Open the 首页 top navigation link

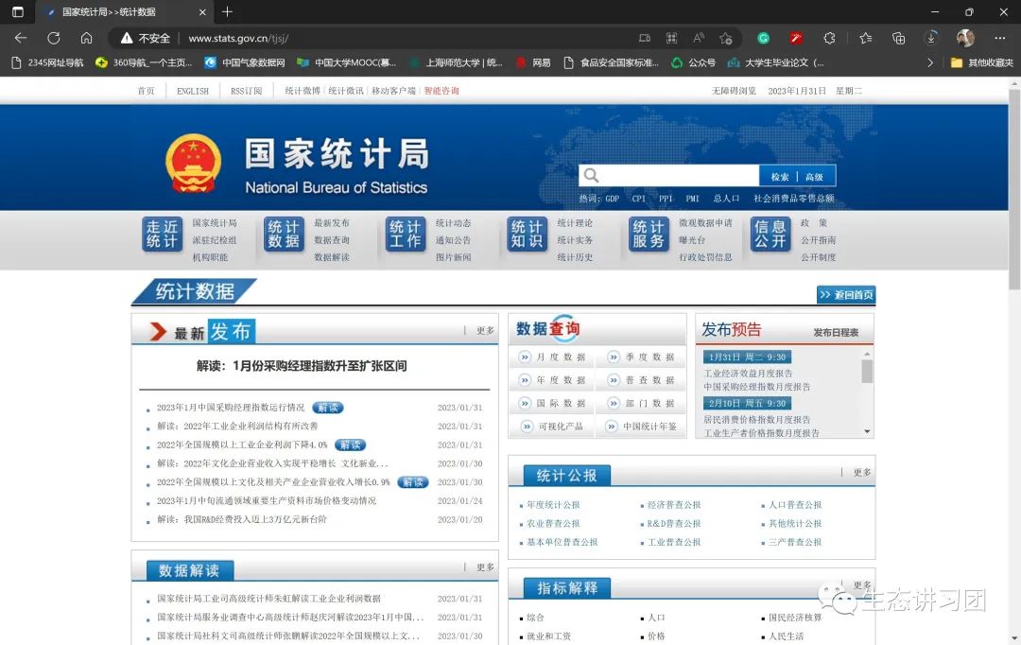146,91
